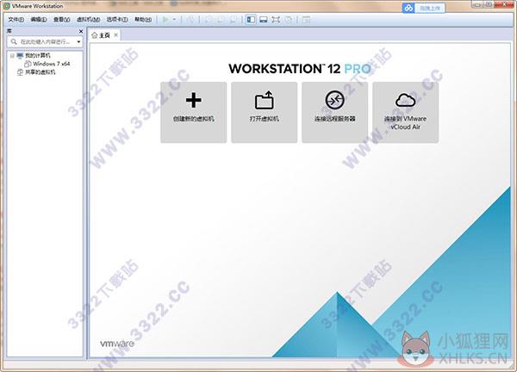Open the 帮助 (Help) menu
Viewport: 517px width, 372px height.
[143, 20]
